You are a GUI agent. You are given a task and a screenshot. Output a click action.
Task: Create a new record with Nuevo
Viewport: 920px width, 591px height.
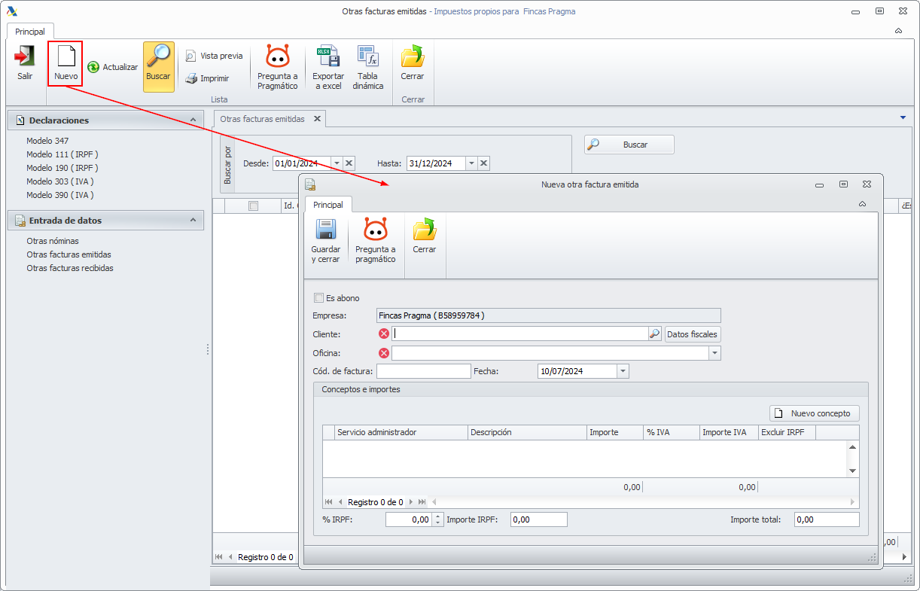click(x=65, y=63)
